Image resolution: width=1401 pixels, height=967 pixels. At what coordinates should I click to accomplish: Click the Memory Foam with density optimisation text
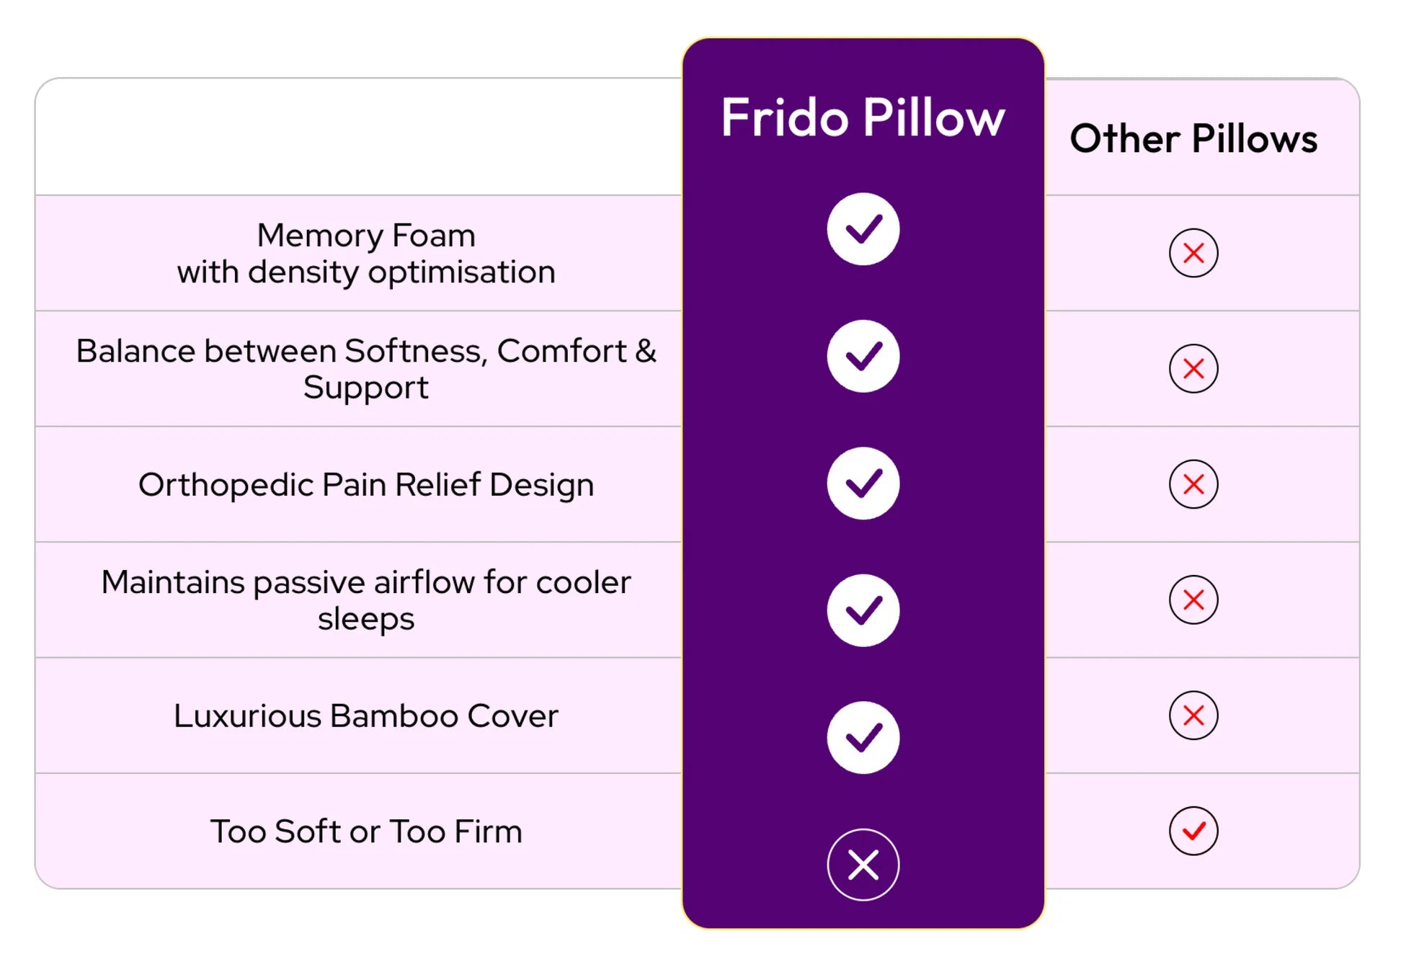(x=366, y=254)
